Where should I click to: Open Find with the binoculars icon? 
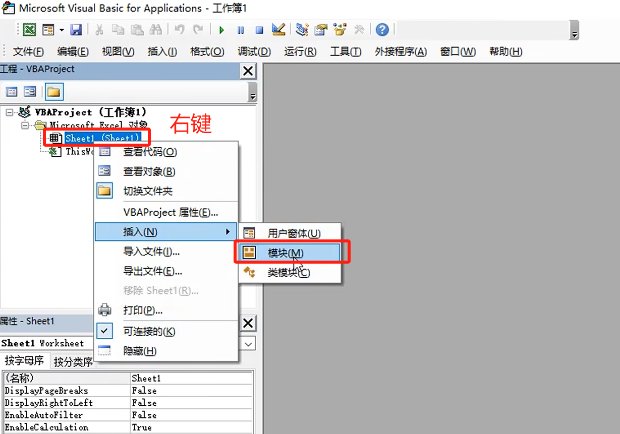pos(155,30)
